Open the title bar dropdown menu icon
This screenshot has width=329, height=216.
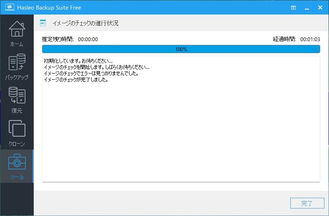[293, 8]
